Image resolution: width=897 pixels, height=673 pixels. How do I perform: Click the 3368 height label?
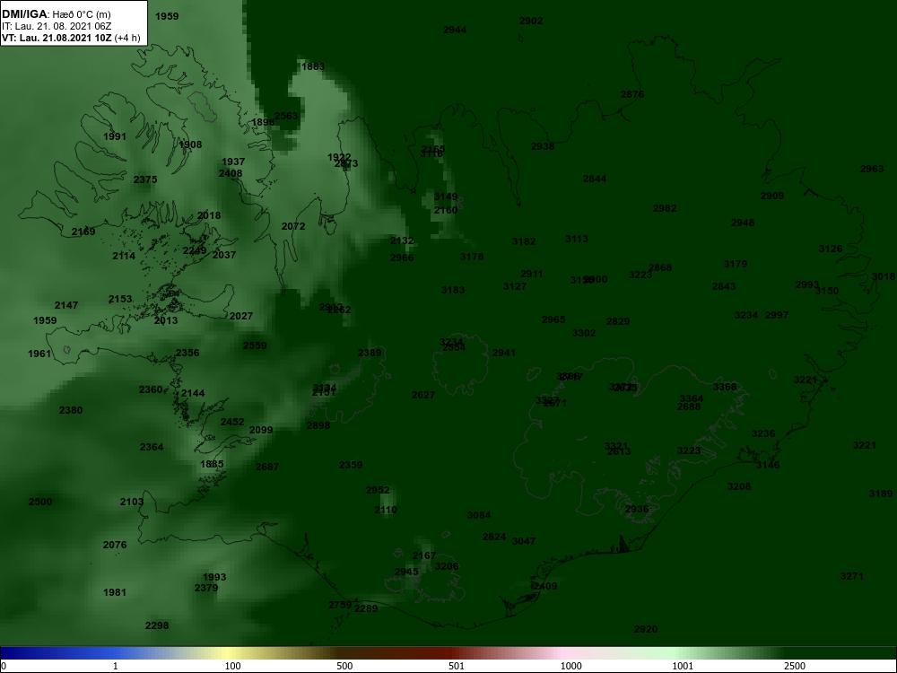[725, 387]
